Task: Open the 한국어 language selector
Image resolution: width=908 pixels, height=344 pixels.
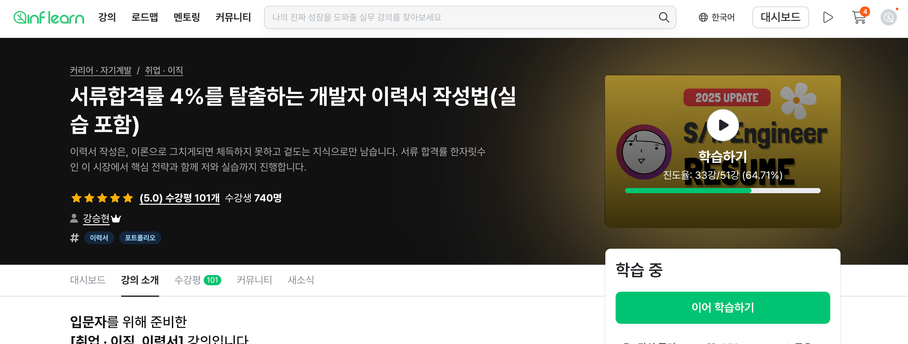Action: tap(716, 17)
